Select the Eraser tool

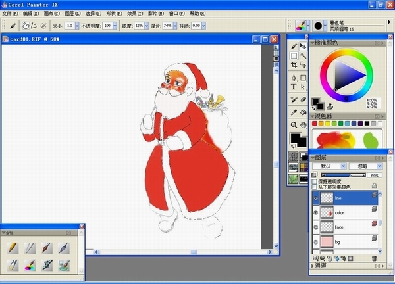[303, 100]
